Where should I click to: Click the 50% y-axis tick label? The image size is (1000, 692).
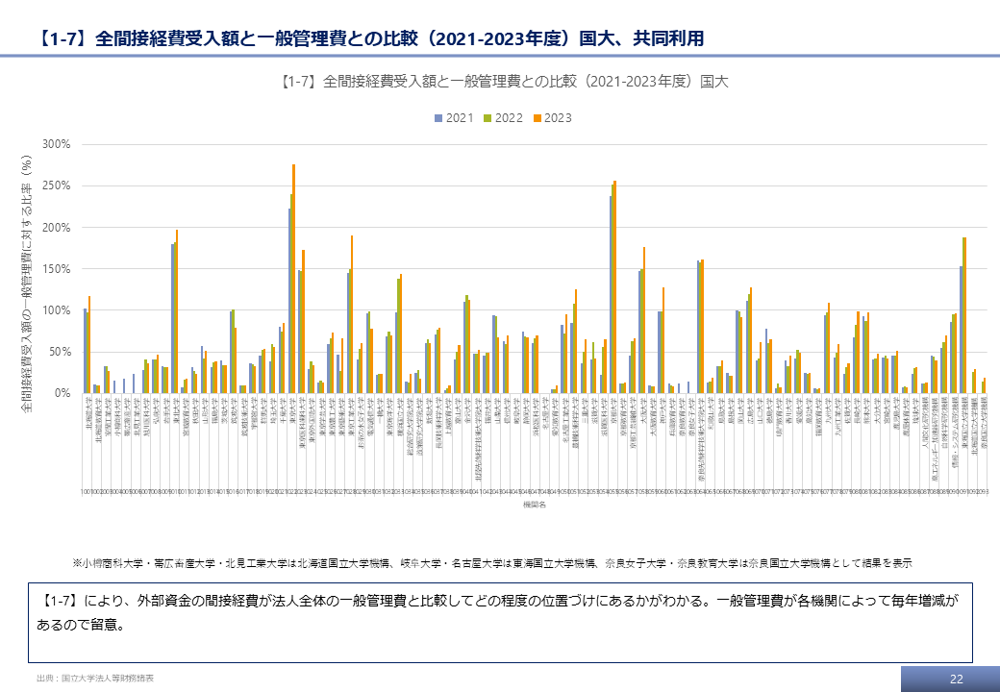(61, 352)
